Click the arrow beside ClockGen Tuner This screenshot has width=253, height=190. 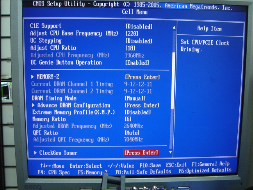(x=36, y=153)
